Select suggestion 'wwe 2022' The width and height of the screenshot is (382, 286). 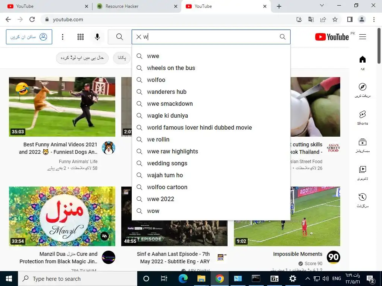tap(211, 199)
